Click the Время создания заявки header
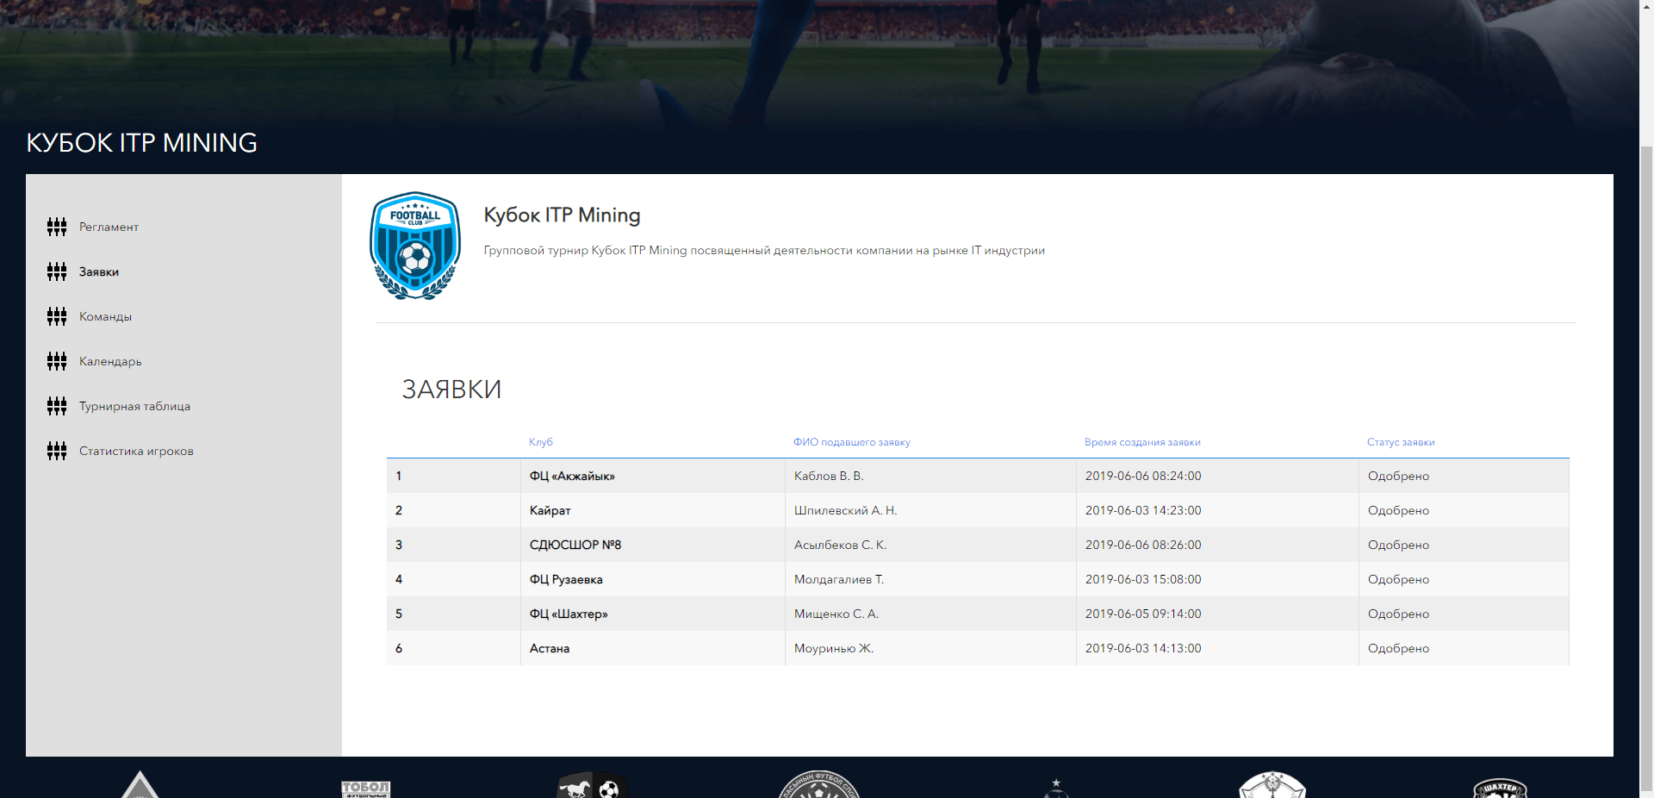The width and height of the screenshot is (1654, 798). (x=1142, y=442)
